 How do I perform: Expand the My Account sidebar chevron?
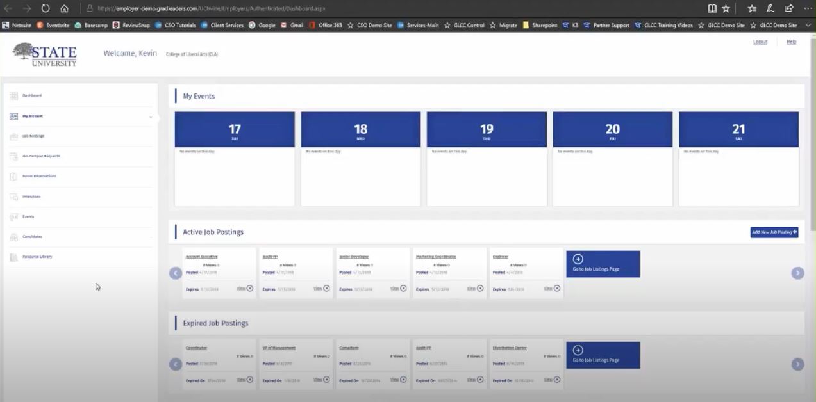point(151,117)
